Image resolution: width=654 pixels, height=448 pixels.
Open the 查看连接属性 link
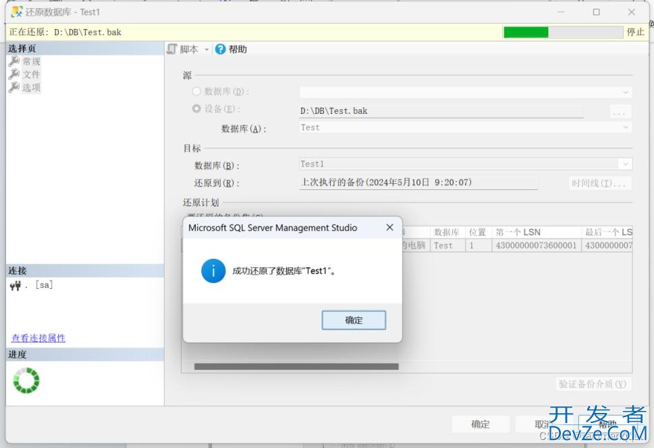point(38,338)
